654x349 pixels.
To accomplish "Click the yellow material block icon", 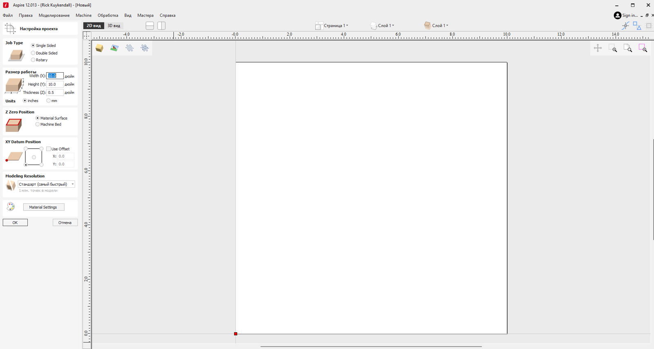I will click(x=99, y=48).
